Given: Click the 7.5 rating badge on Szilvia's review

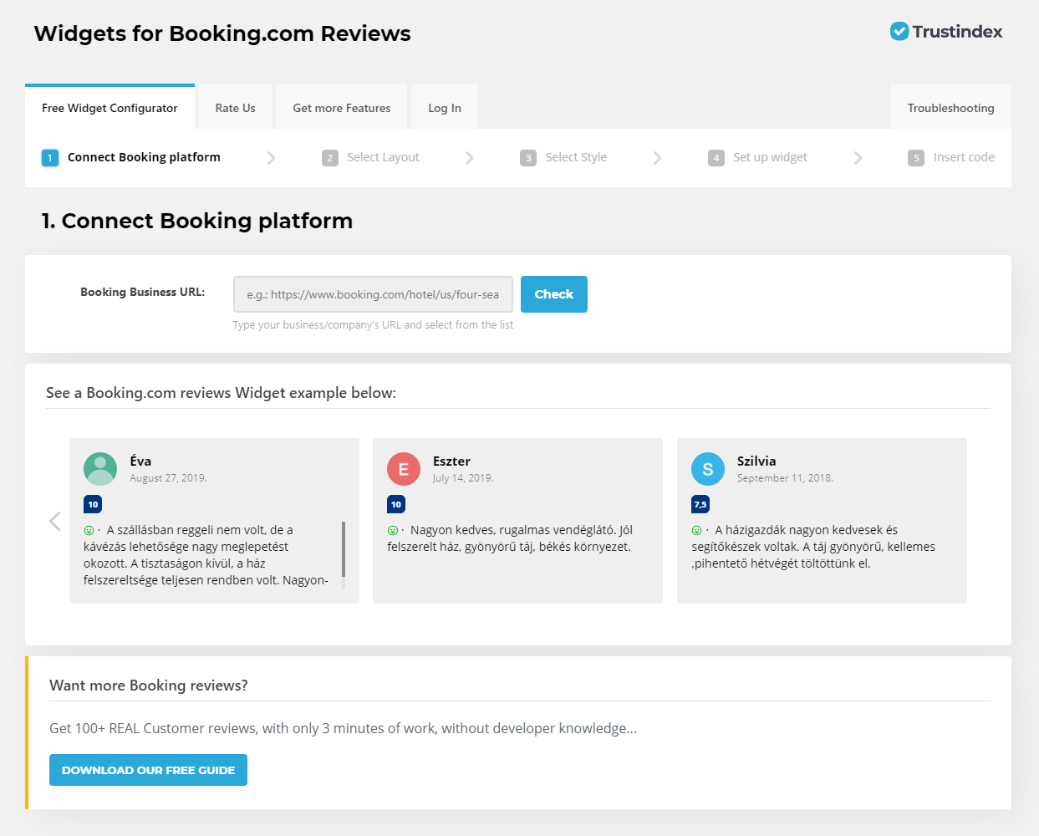Looking at the screenshot, I should pos(700,504).
